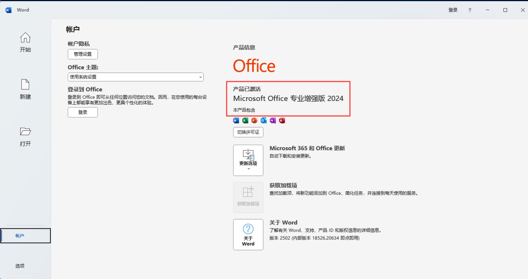The width and height of the screenshot is (528, 279).
Task: Click the 自动下载和安装更新 text
Action: [290, 156]
